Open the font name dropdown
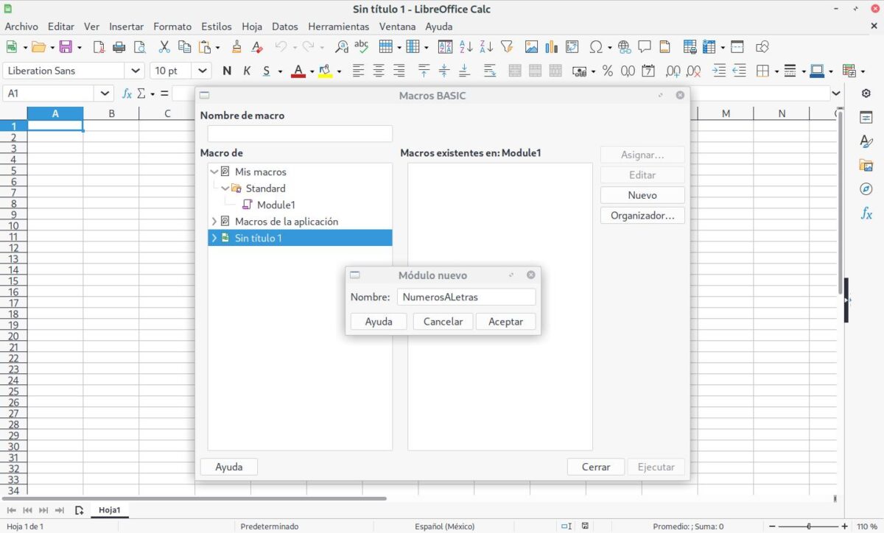This screenshot has width=884, height=533. [x=136, y=71]
